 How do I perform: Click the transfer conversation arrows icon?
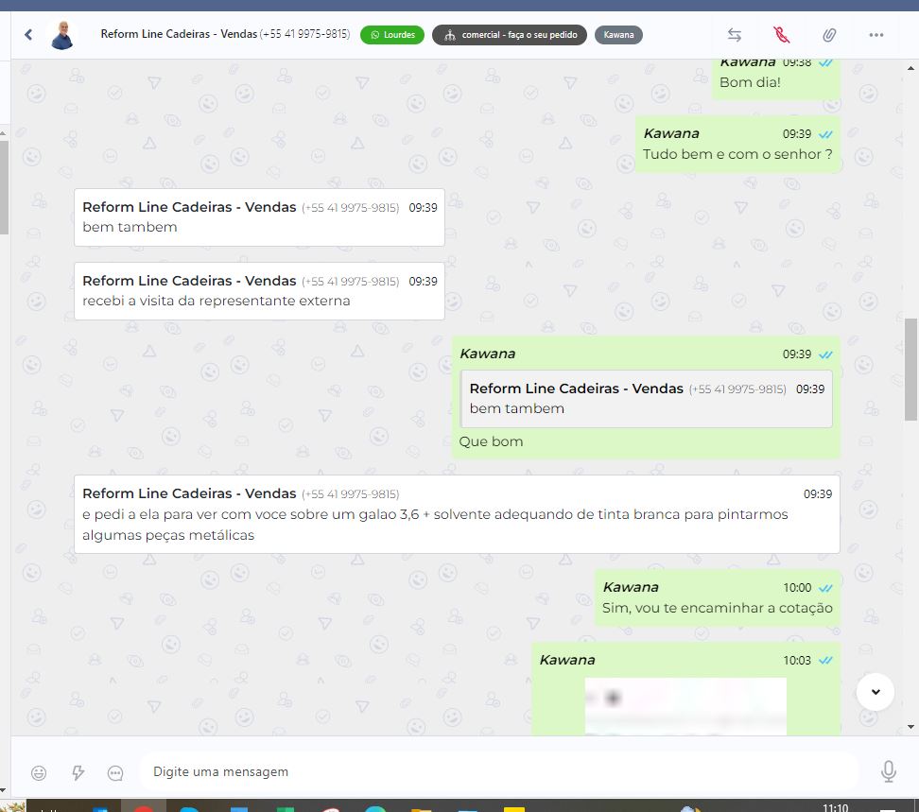point(734,35)
